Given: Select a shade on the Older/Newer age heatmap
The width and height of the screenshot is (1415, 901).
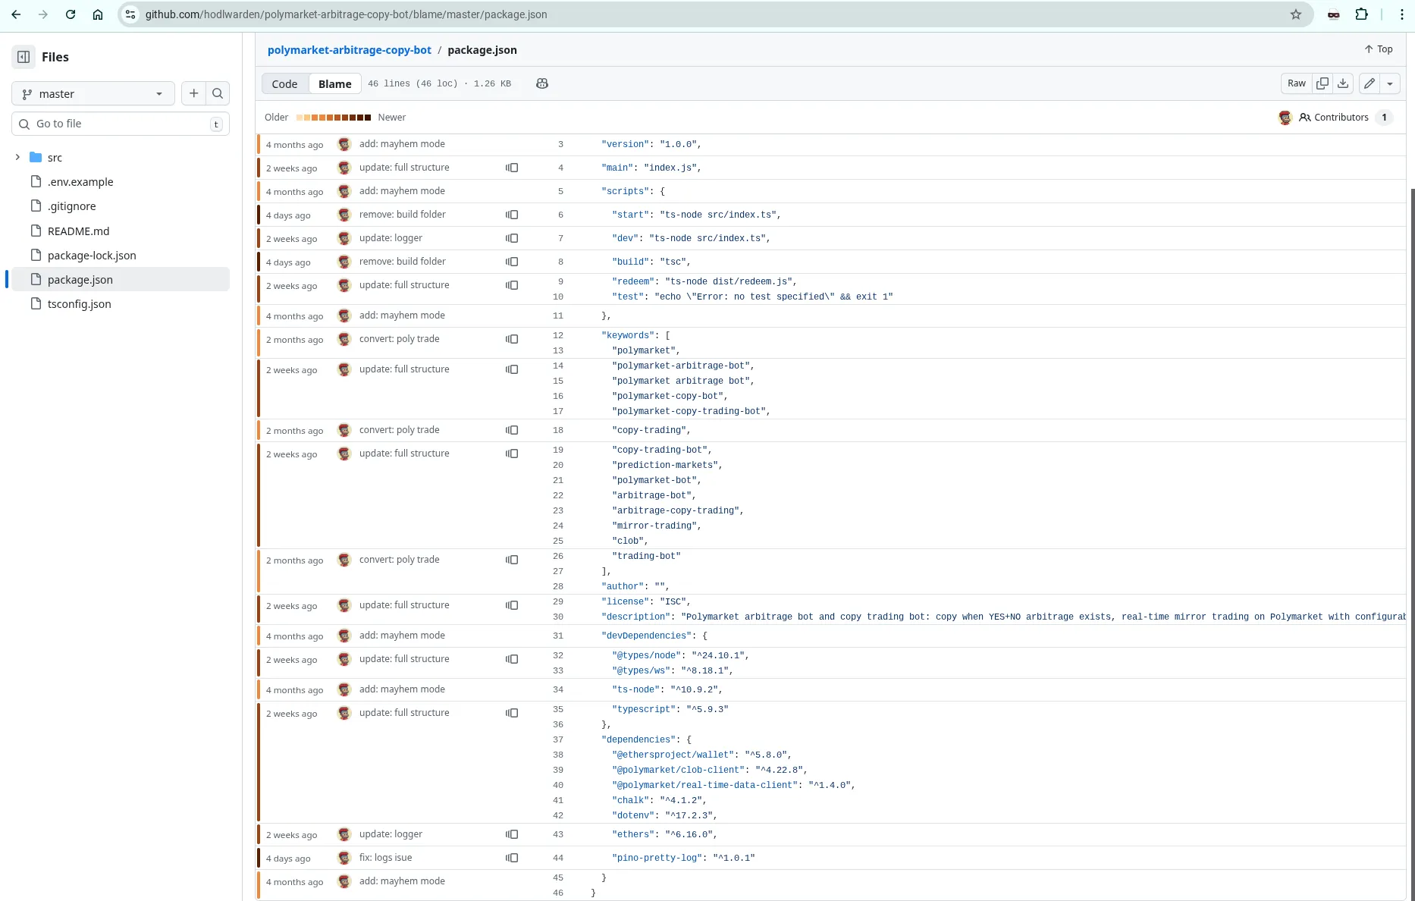Looking at the screenshot, I should click(334, 117).
